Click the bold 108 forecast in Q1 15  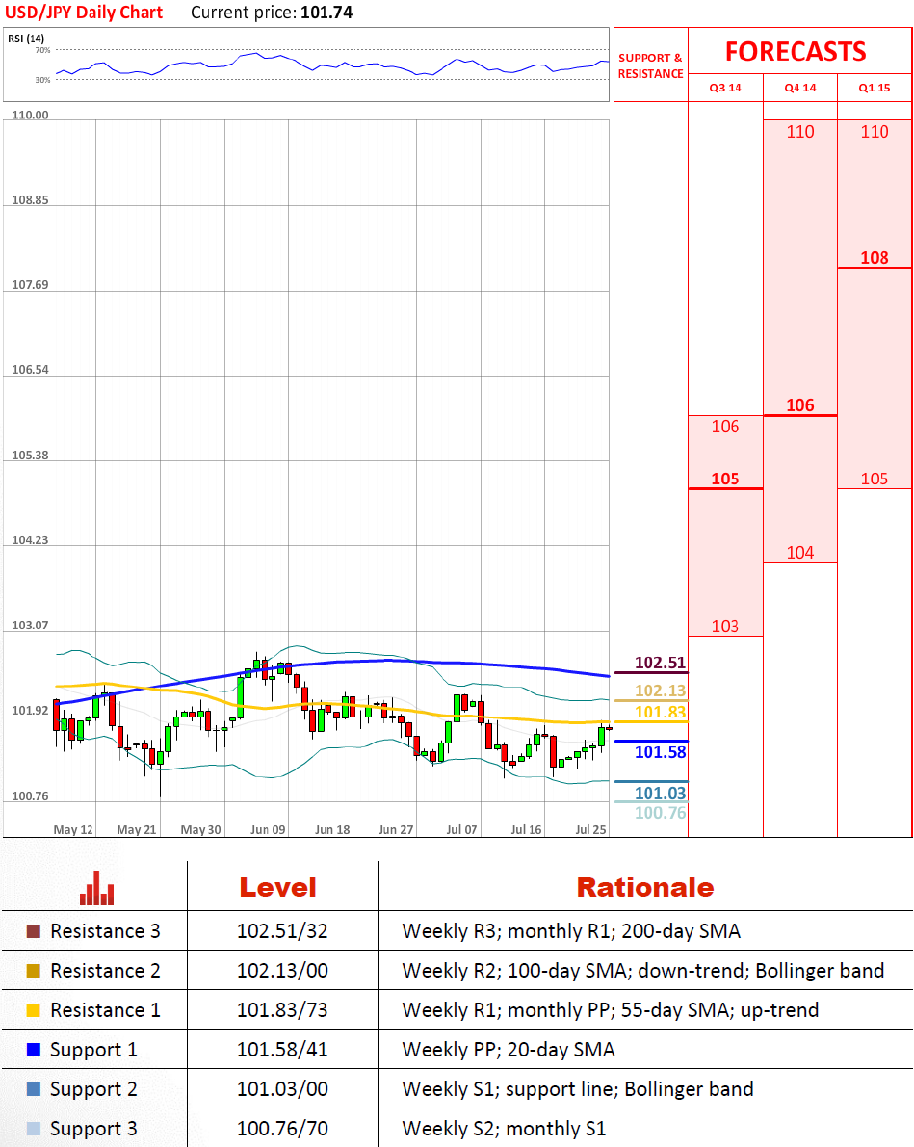[x=875, y=258]
